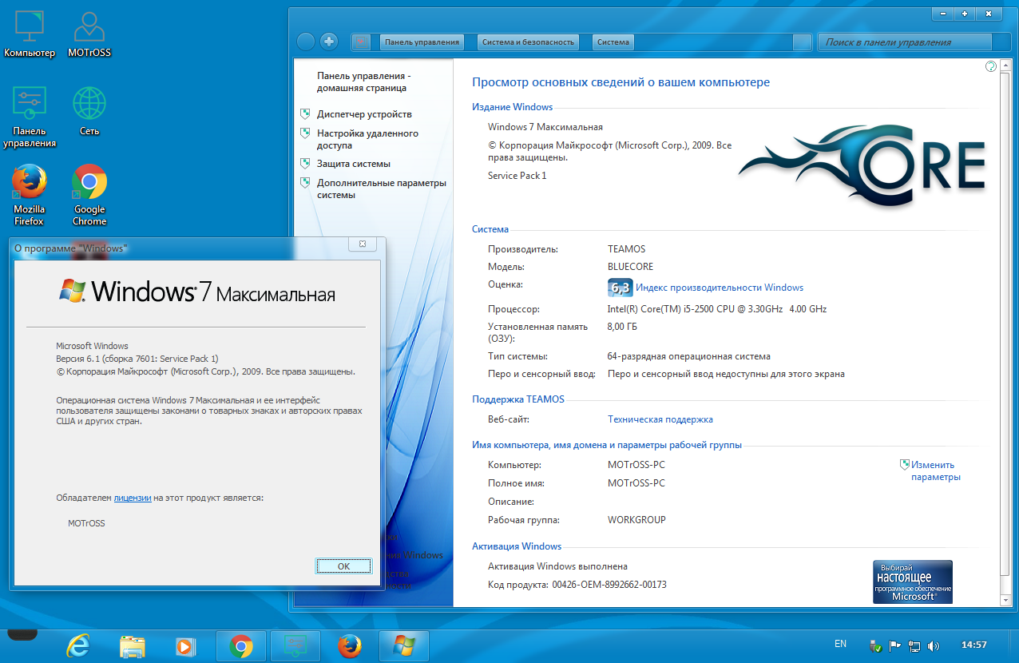
Task: Open Windows Media Player from the taskbar
Action: (185, 646)
